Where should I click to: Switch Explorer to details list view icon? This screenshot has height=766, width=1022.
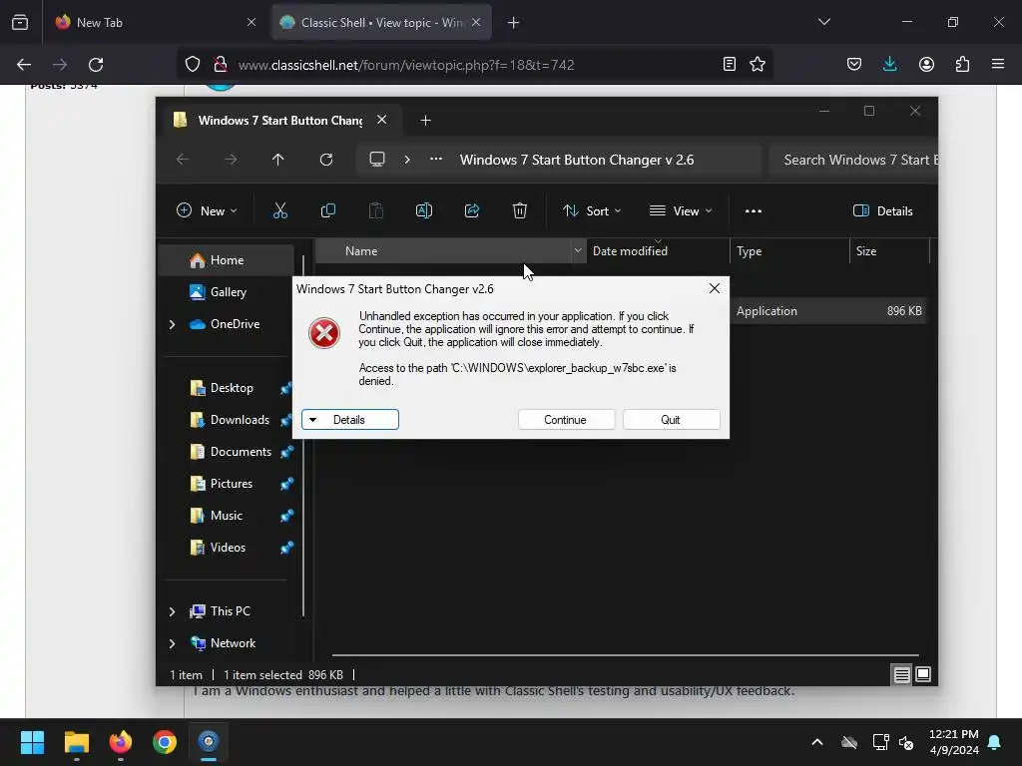pos(901,675)
